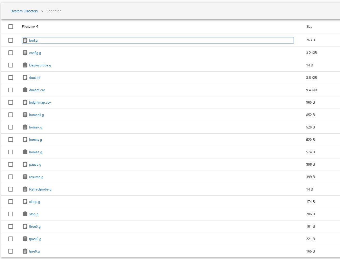The width and height of the screenshot is (340, 259).
Task: Open homex.g file link
Action: coord(36,127)
